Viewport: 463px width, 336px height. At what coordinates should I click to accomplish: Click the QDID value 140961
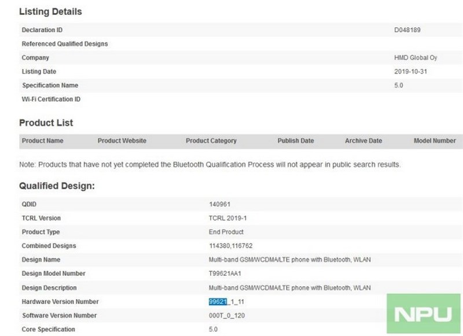(x=219, y=204)
